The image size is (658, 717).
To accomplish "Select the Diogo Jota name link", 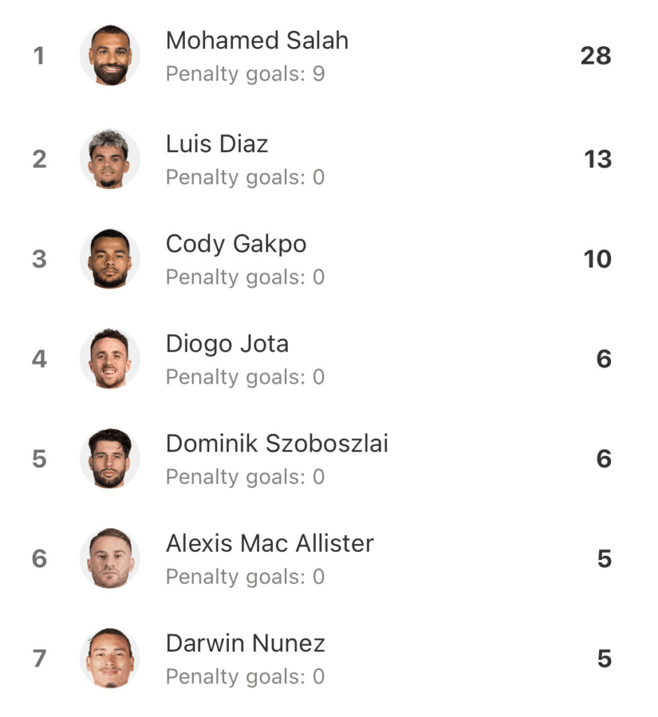I will pyautogui.click(x=227, y=344).
